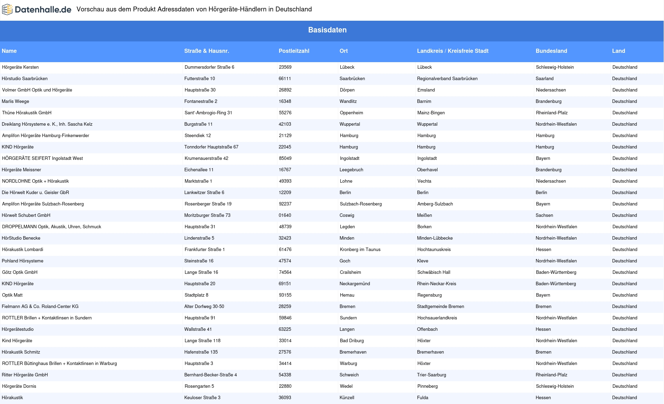
Task: Select Trier-Saarburg district cell
Action: [x=432, y=375]
